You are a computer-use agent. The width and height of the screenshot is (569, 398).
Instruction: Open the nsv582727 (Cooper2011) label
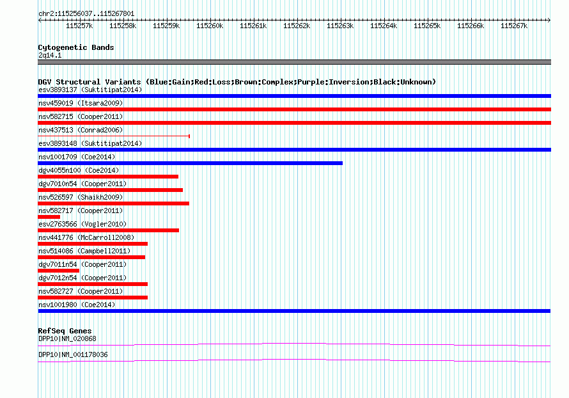tap(81, 291)
